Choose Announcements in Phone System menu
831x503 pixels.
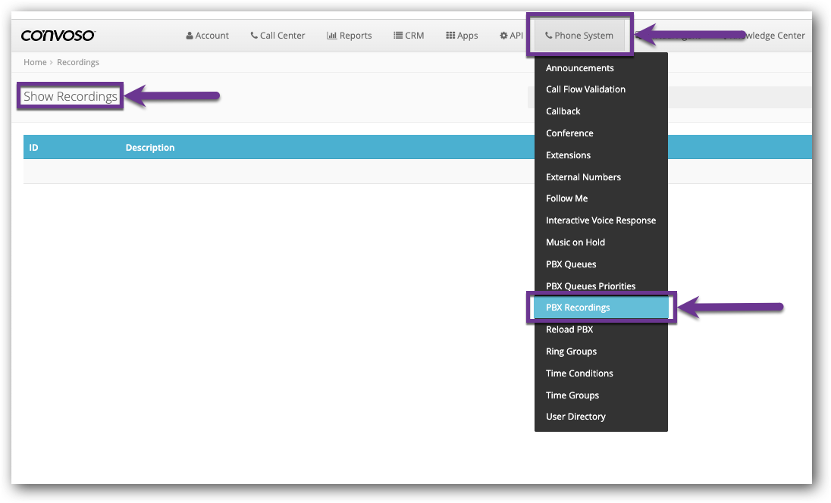[x=579, y=68]
